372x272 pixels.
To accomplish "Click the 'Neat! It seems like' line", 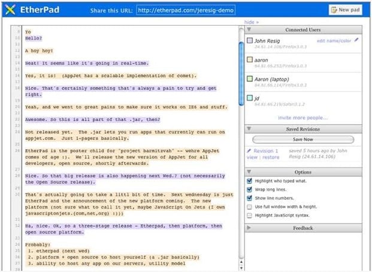I will 87,63.
